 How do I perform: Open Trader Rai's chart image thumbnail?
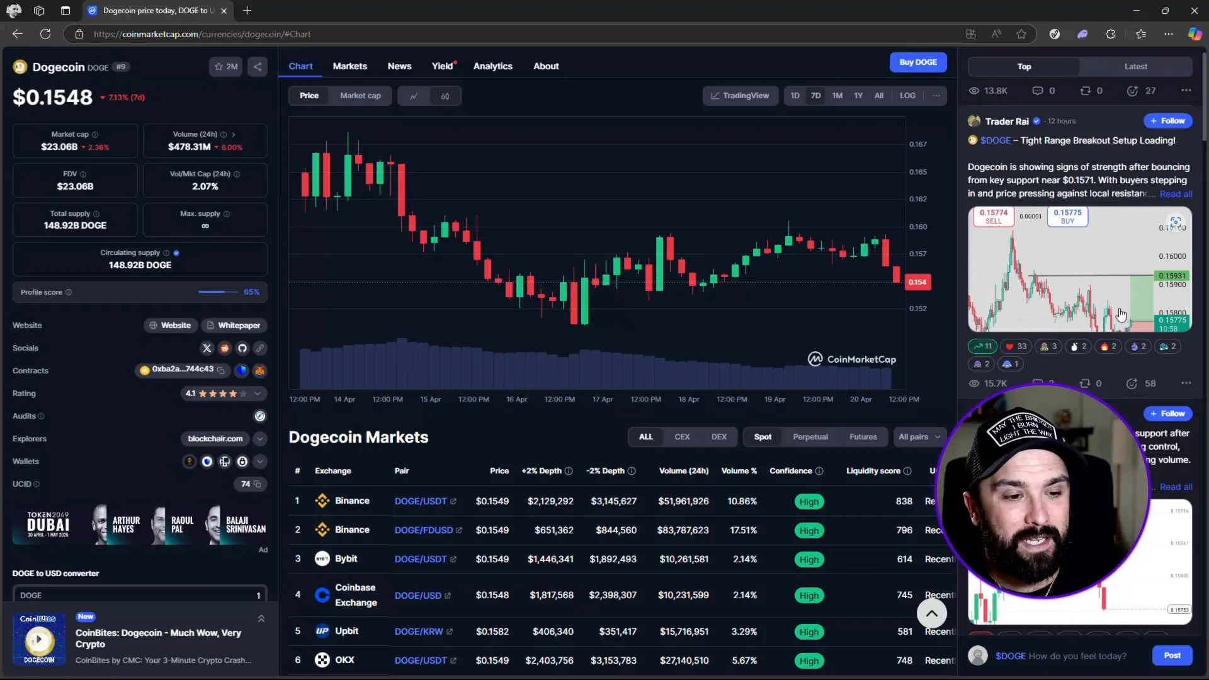[1079, 269]
